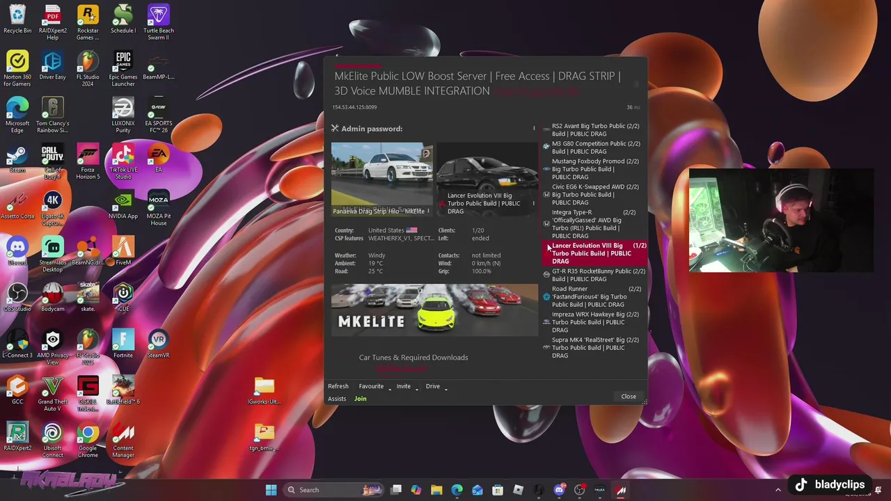
Task: Open Invite button dropdown arrow
Action: point(416,388)
